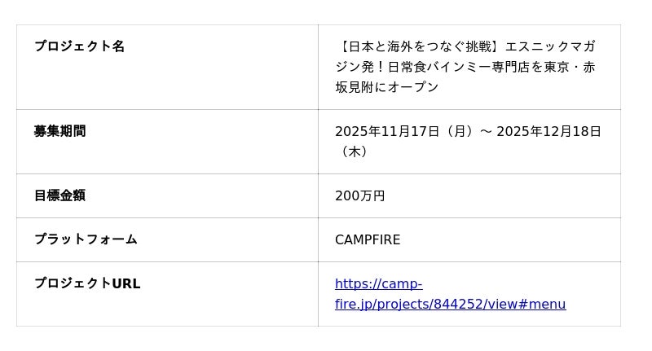Click the "〜" separator between dates
Viewport: 652px width, 351px height.
click(486, 131)
